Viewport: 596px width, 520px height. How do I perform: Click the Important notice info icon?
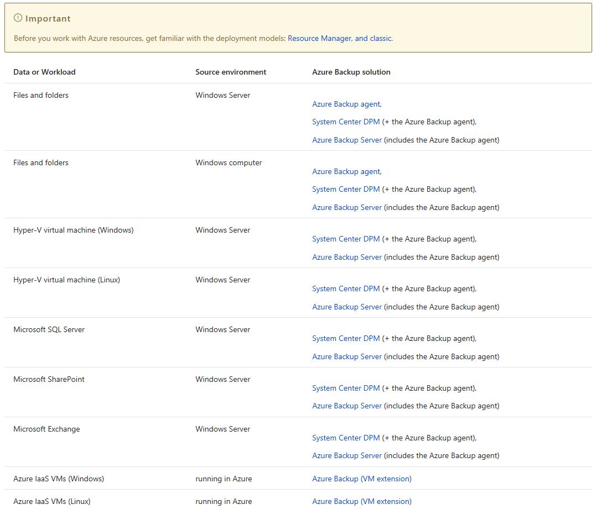point(18,18)
